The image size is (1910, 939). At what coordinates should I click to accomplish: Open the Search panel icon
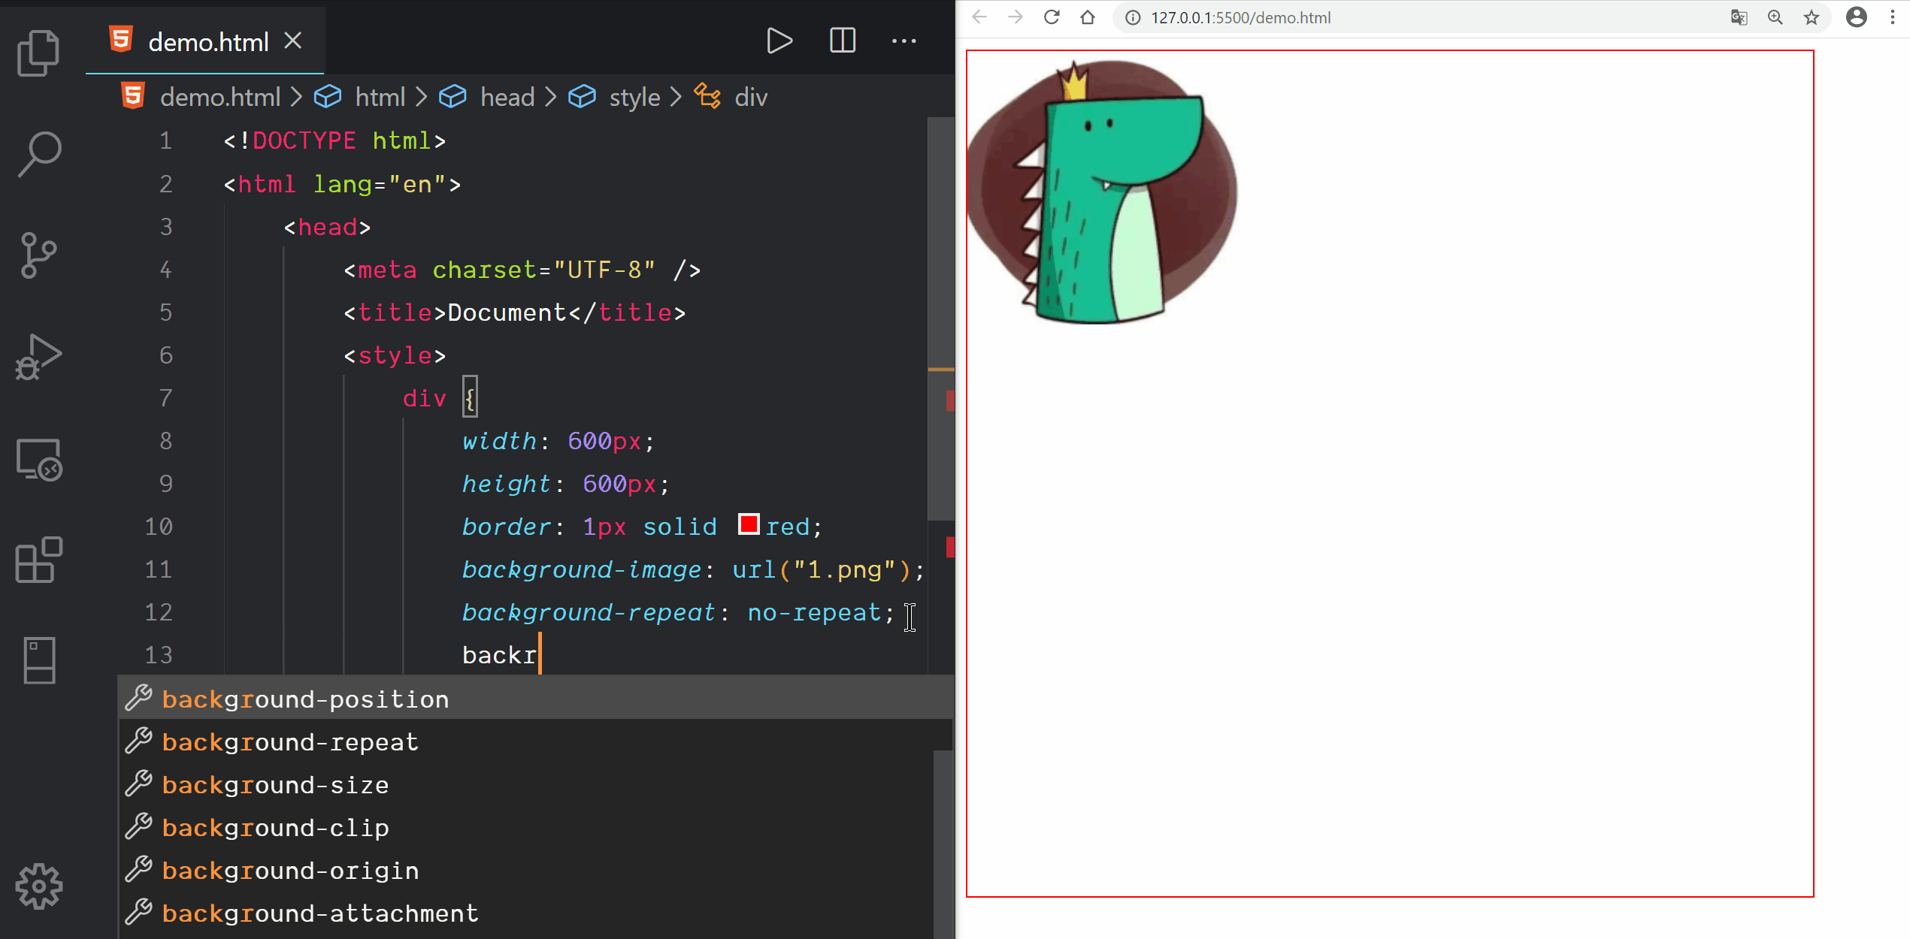(38, 154)
